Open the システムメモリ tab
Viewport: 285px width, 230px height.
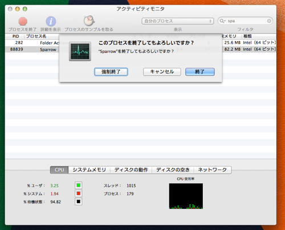(89, 170)
